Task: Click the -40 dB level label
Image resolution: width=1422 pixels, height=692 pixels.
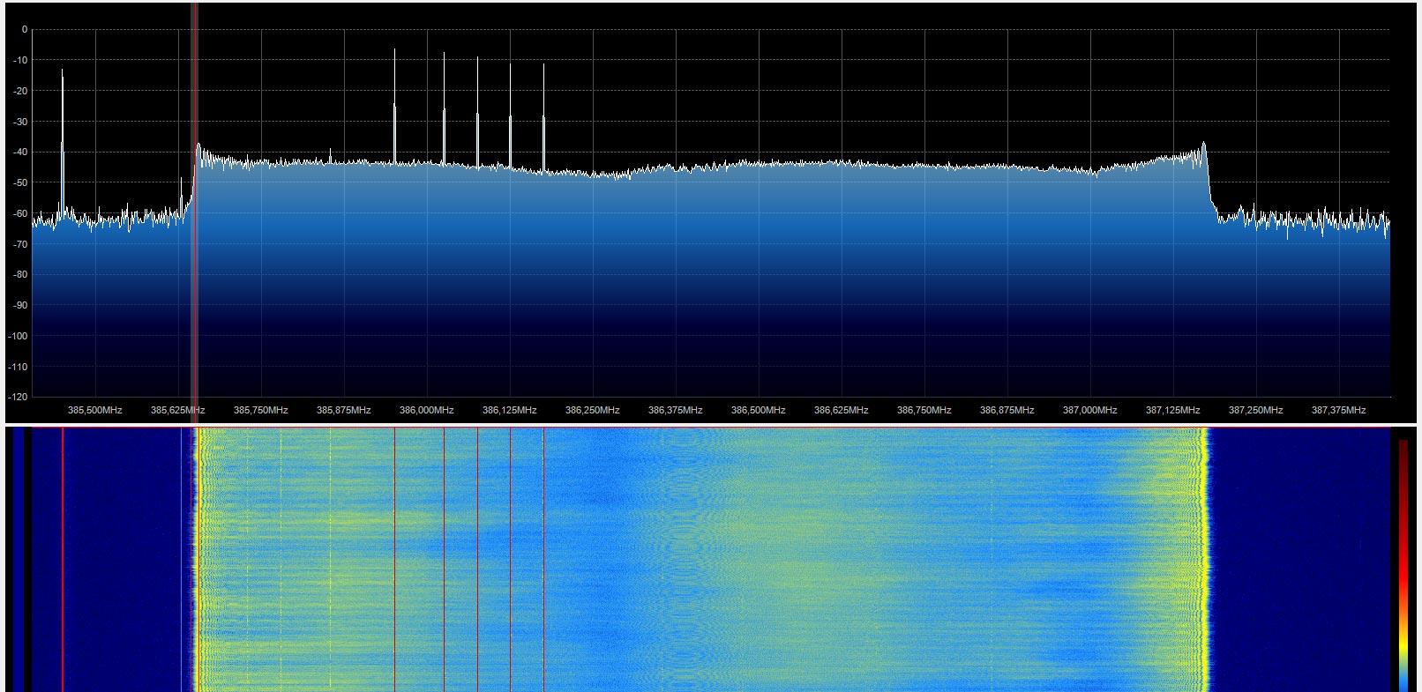Action: (19, 152)
